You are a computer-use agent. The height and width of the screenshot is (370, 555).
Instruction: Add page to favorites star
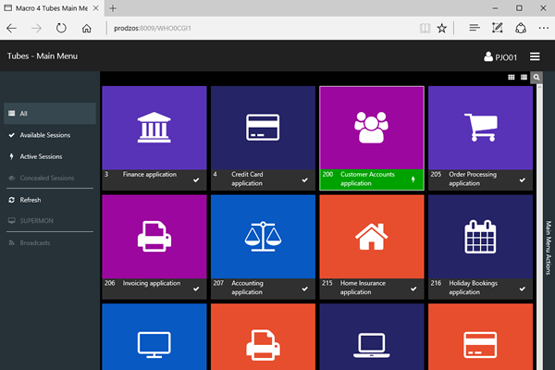(442, 28)
